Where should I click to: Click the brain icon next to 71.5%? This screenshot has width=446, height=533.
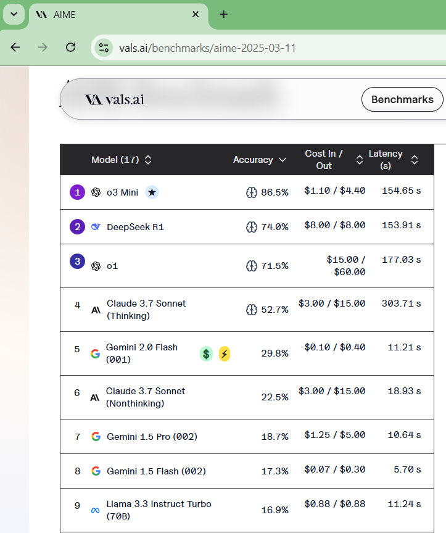click(x=252, y=266)
